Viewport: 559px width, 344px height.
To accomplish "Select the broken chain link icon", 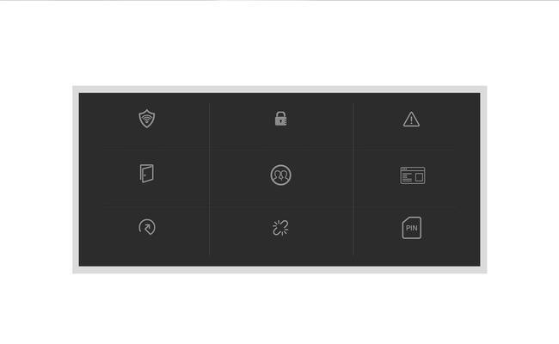I will tap(280, 228).
